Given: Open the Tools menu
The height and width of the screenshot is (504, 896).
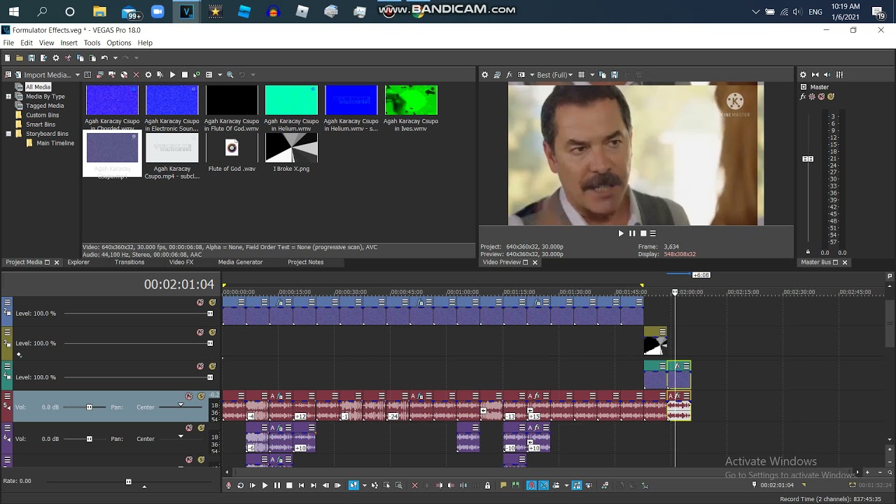Looking at the screenshot, I should [x=92, y=43].
